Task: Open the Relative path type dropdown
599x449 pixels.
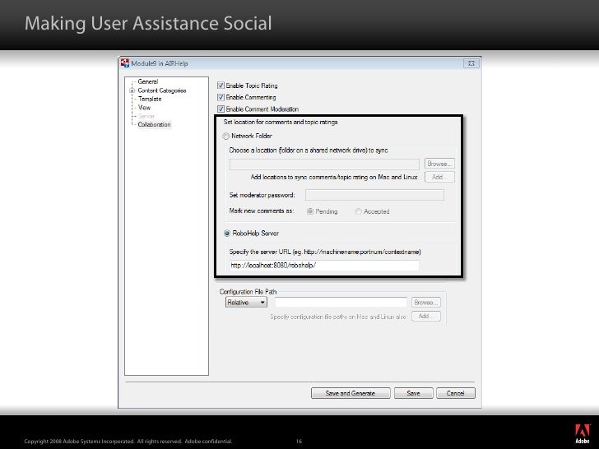Action: (x=246, y=303)
